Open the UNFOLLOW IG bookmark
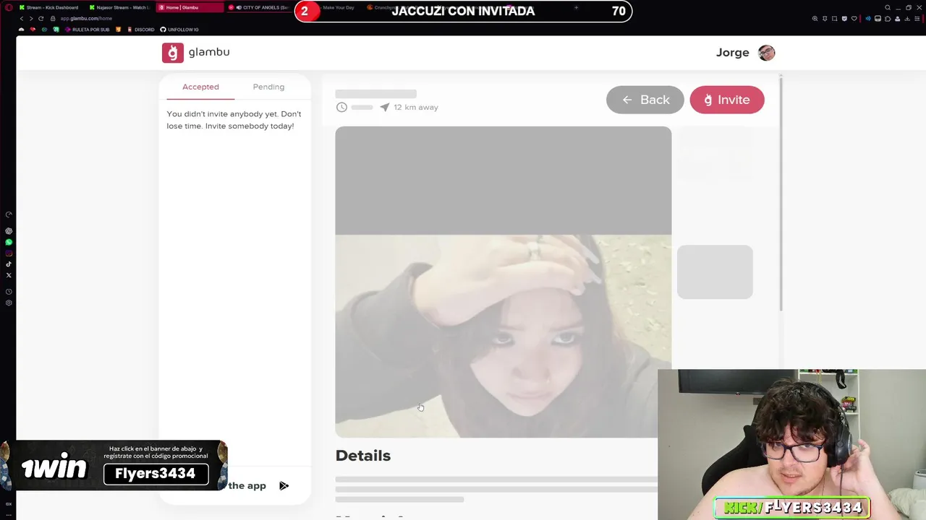Screen dimensions: 926x520 tap(179, 30)
